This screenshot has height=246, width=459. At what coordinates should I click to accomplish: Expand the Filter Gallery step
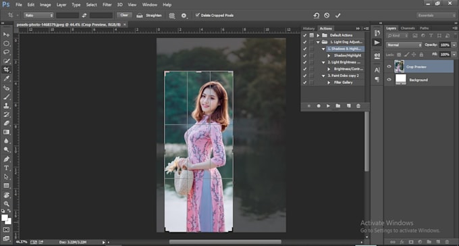click(x=329, y=82)
